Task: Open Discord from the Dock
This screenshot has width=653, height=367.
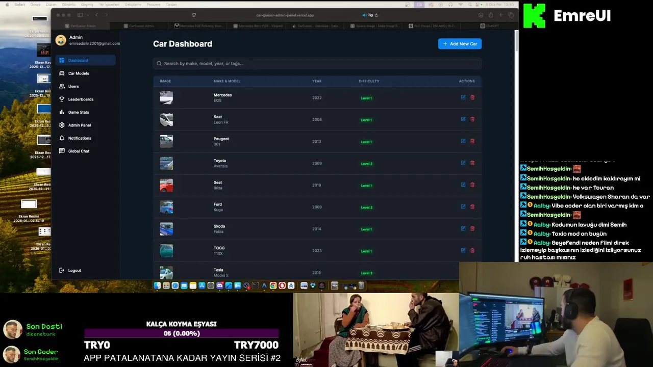Action: pos(219,285)
